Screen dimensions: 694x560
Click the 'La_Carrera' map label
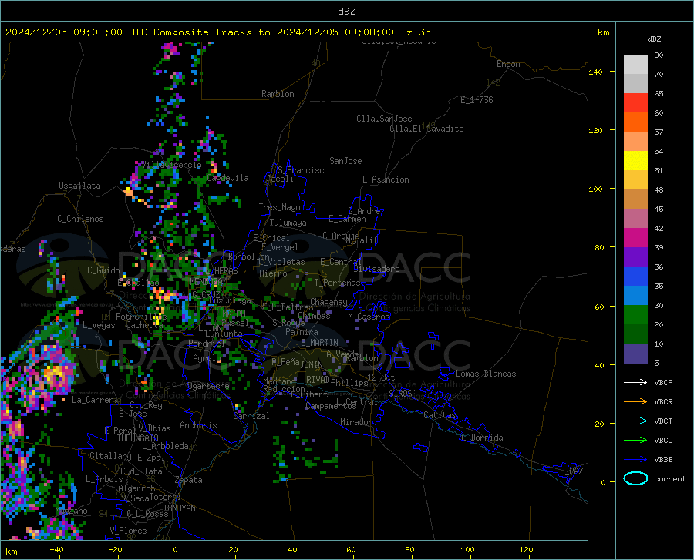click(95, 400)
